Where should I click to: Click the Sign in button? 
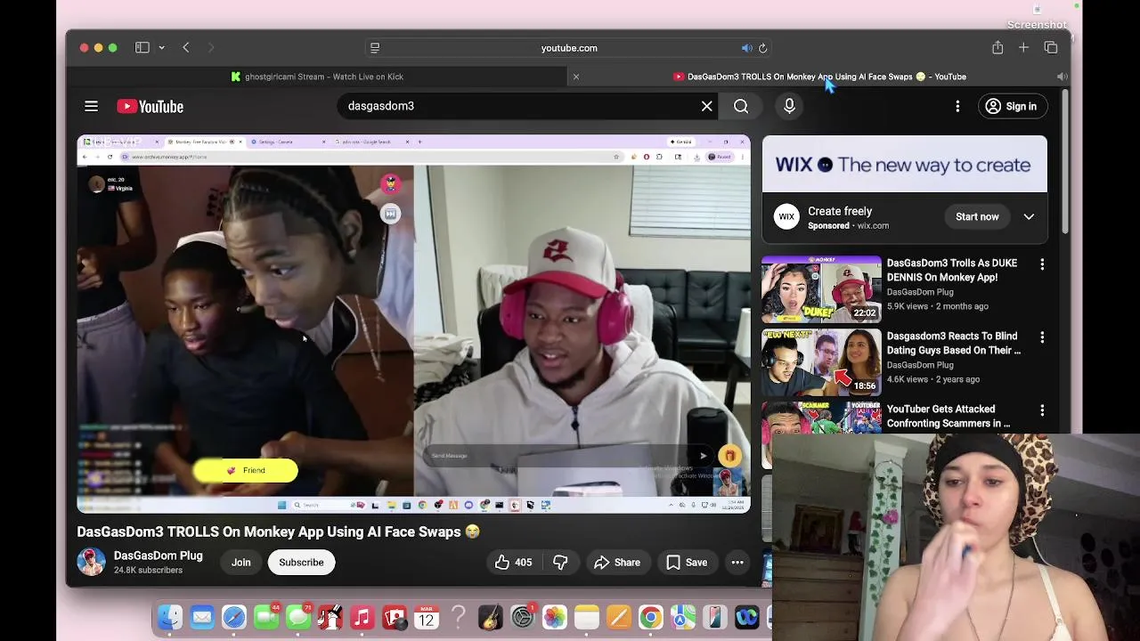point(1012,106)
